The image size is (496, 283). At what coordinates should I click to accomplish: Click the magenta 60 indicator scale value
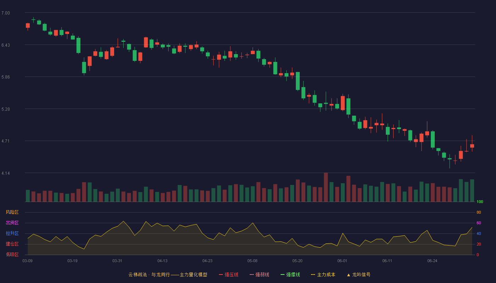479,223
